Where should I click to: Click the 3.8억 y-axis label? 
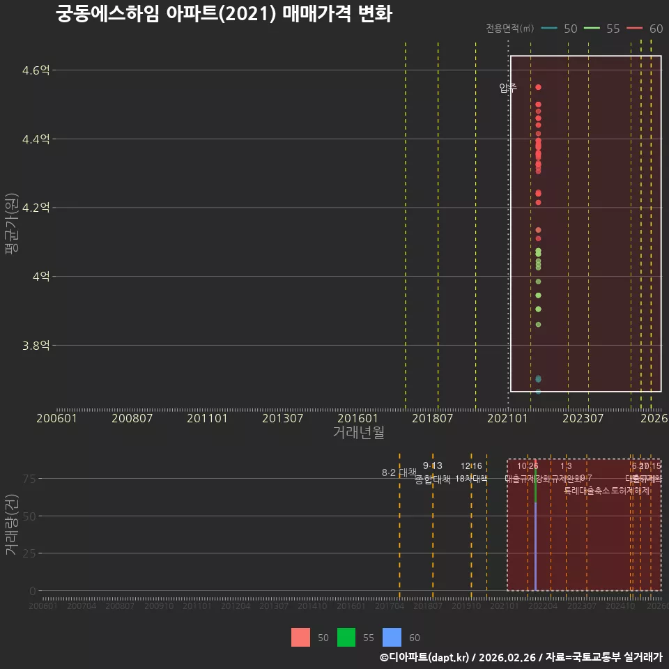[x=36, y=345]
